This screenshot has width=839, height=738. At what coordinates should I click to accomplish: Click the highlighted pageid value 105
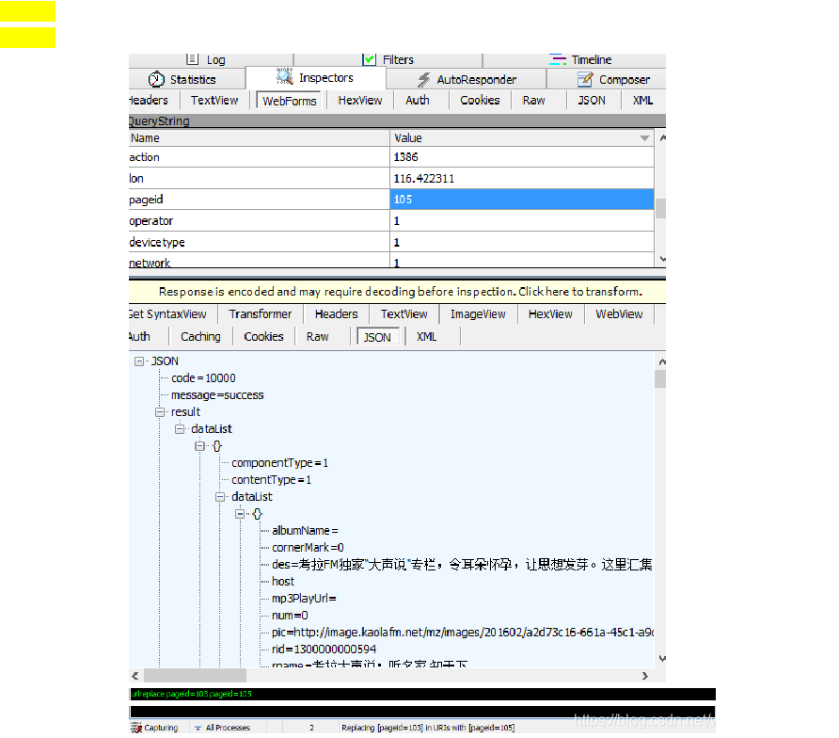[x=522, y=200]
